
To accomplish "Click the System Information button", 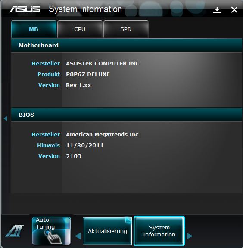I will pos(159,231).
